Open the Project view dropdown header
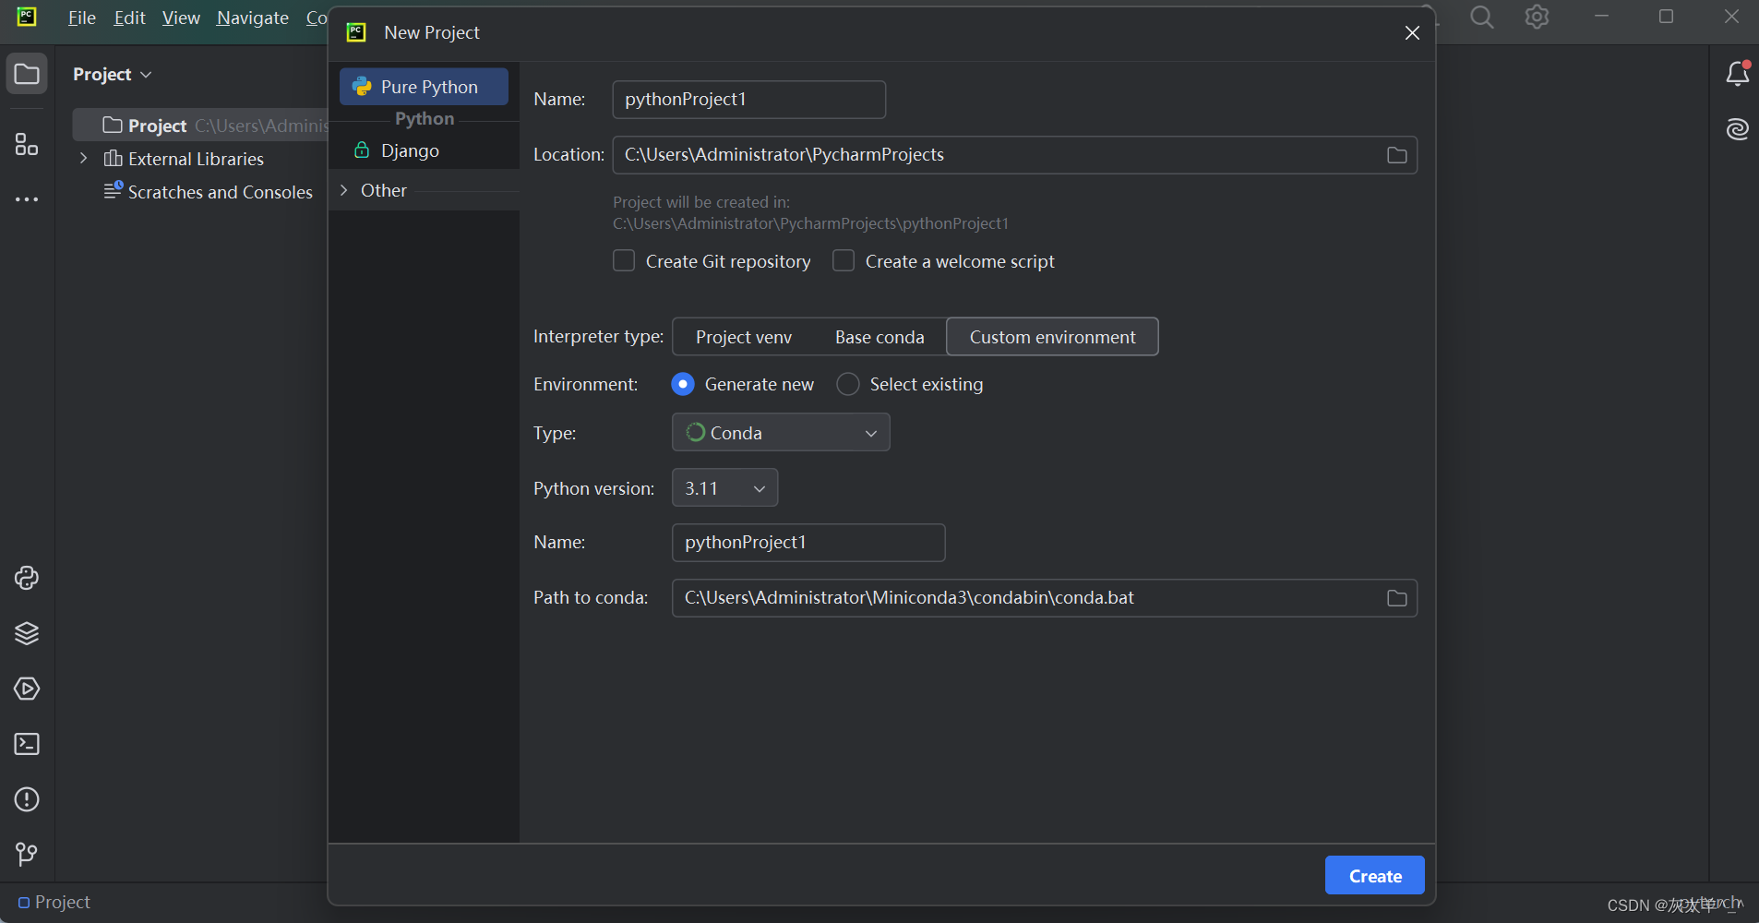Viewport: 1759px width, 923px height. tap(112, 74)
